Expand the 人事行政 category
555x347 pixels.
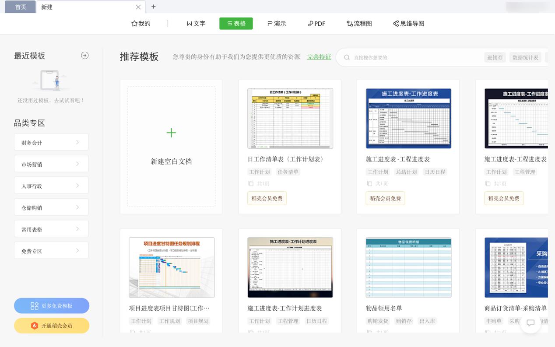click(51, 186)
